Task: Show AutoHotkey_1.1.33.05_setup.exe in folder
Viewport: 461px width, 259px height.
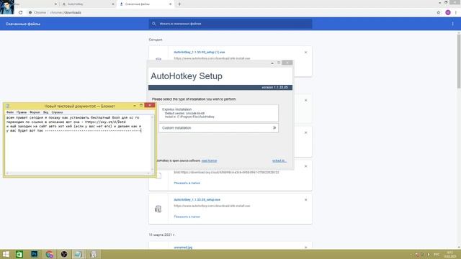Action: pyautogui.click(x=187, y=217)
